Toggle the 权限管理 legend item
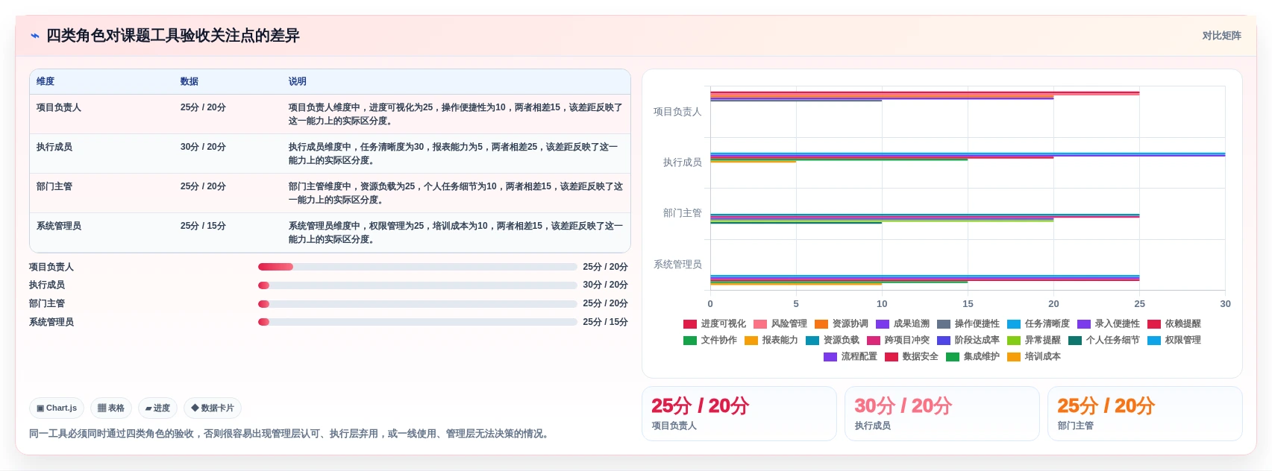This screenshot has width=1272, height=471. point(1174,340)
